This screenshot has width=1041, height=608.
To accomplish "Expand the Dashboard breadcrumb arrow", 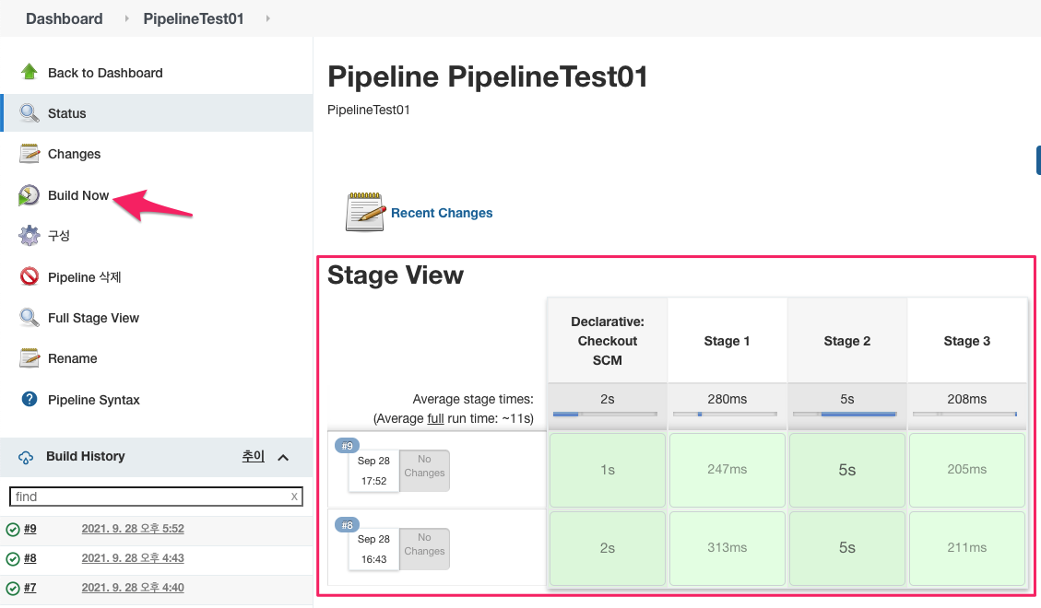I will 127,18.
